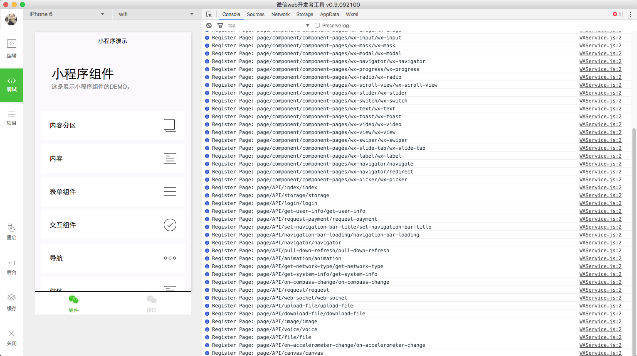Open the 表单组件 list item
637x356 pixels.
coord(113,192)
